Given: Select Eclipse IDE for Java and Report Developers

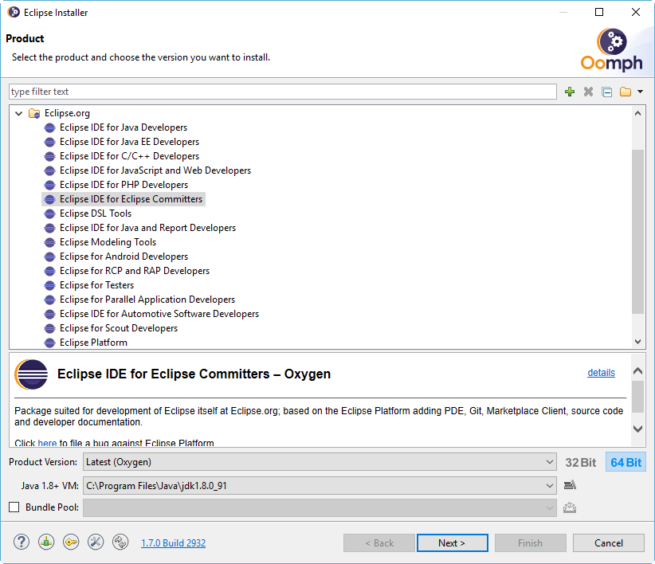Looking at the screenshot, I should [140, 228].
